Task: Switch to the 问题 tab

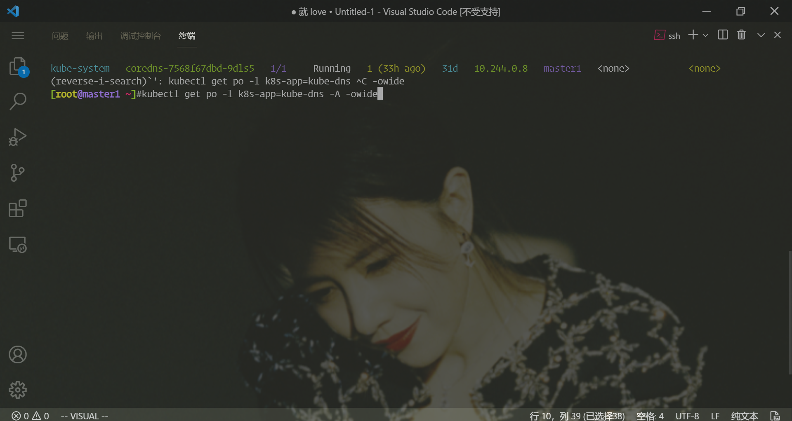Action: click(x=60, y=36)
